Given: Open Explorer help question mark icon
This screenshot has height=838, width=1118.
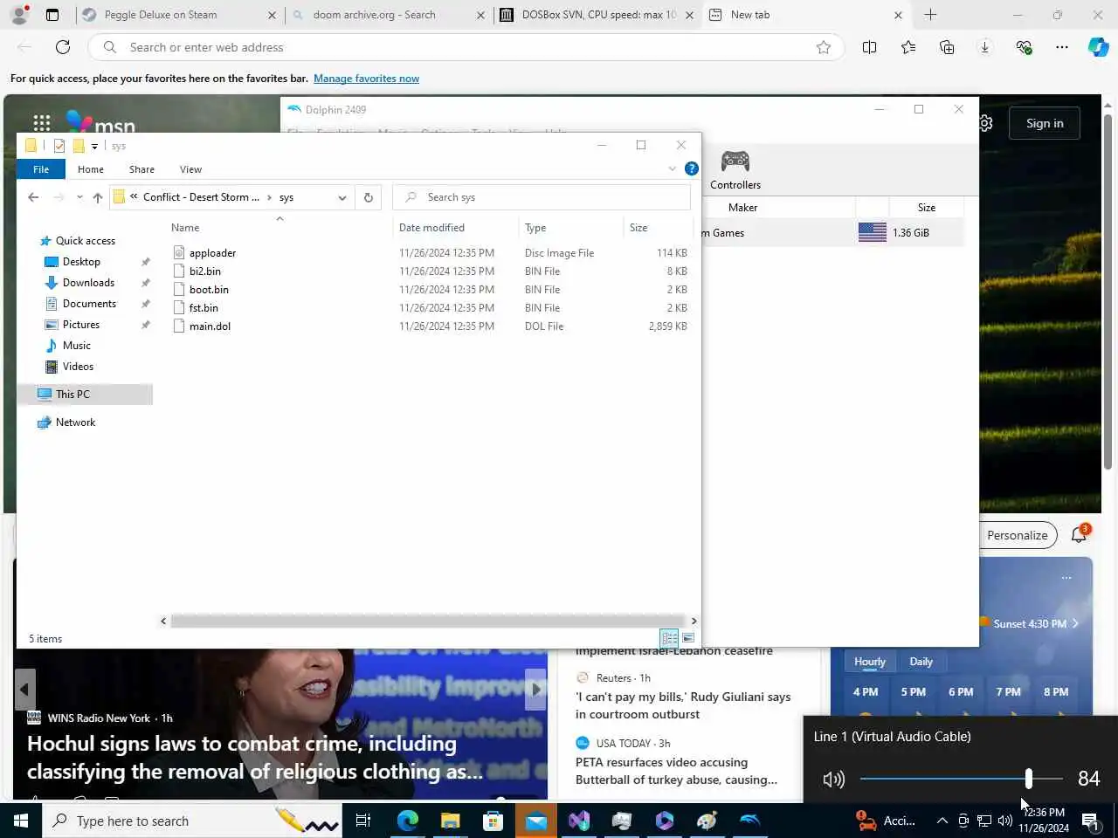Looking at the screenshot, I should point(691,169).
